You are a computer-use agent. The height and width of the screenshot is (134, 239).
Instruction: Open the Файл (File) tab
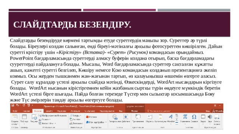point(15,111)
